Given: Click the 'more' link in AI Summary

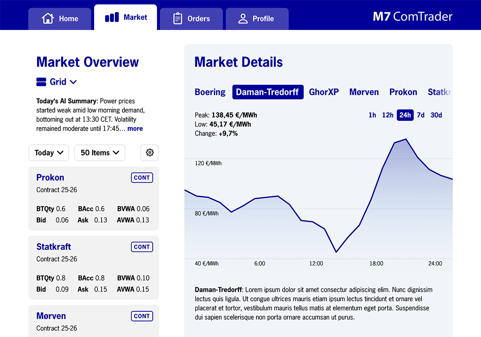Looking at the screenshot, I should click(135, 128).
